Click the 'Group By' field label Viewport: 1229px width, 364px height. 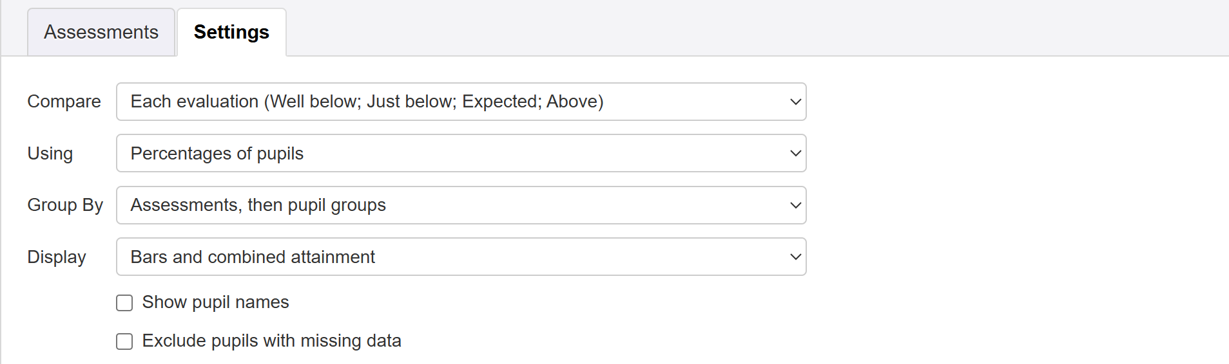click(x=65, y=205)
